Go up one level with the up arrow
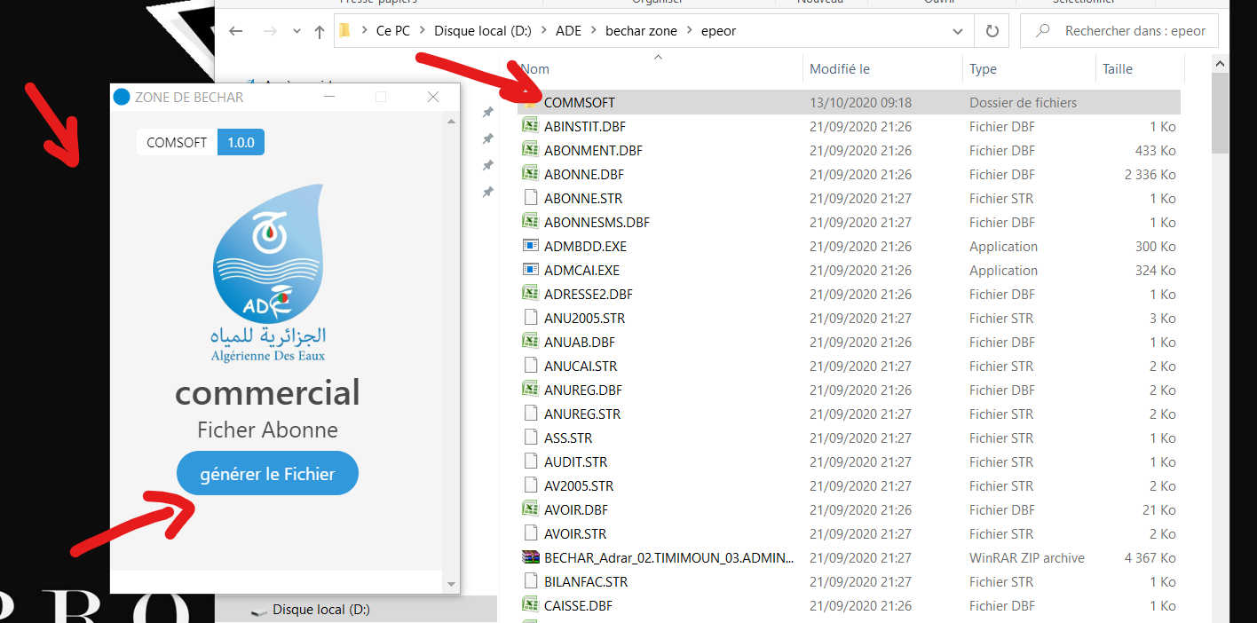The height and width of the screenshot is (623, 1257). tap(319, 30)
